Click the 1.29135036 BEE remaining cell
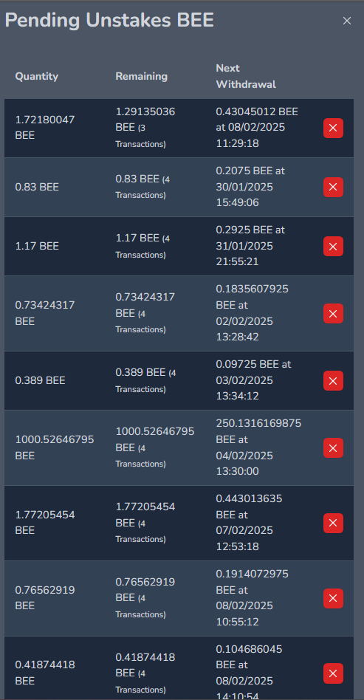Viewport: 364px width, 700px height. 145,128
